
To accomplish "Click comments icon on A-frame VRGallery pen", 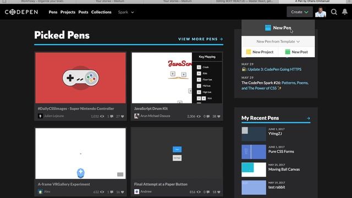I will 112,192.
